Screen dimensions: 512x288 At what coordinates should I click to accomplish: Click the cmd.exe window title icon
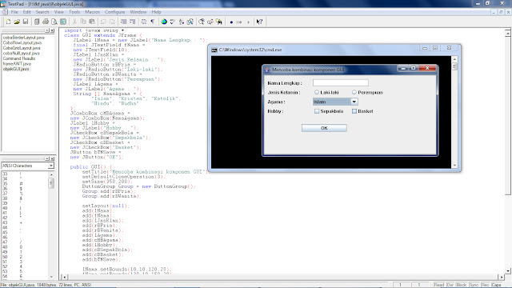point(214,50)
